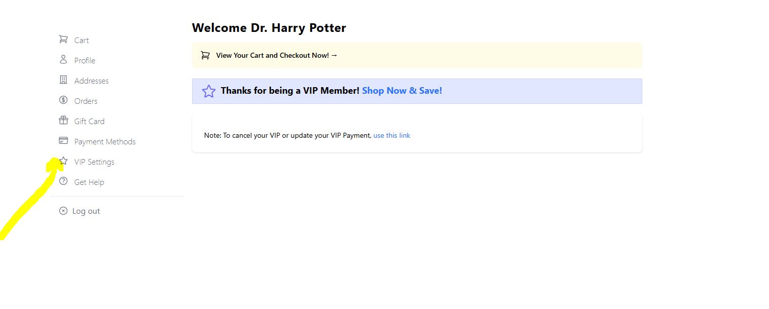Click the Gift Card present icon
Screen dimensions: 769x309
point(63,120)
